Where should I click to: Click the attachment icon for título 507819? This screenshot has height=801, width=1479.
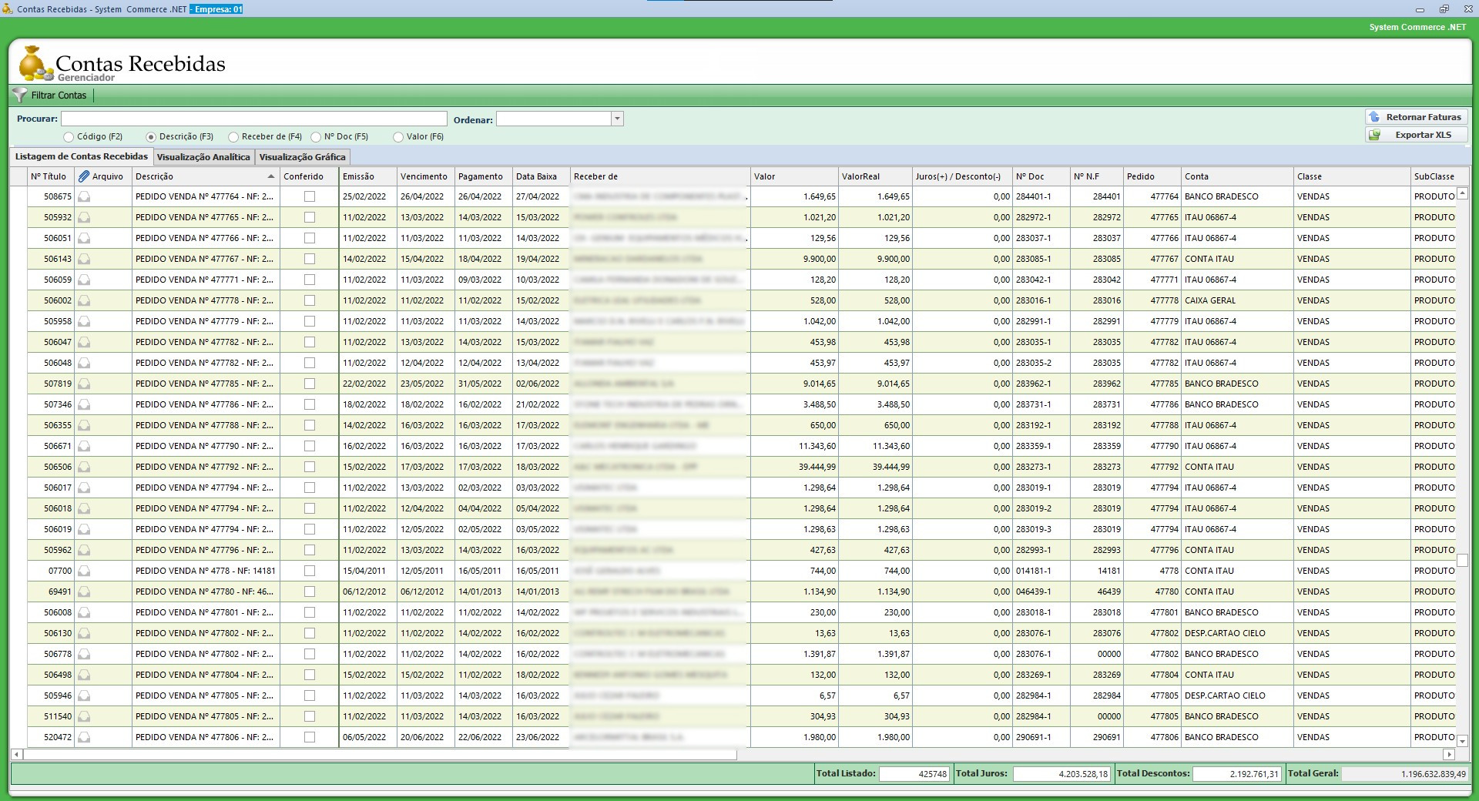(x=84, y=384)
